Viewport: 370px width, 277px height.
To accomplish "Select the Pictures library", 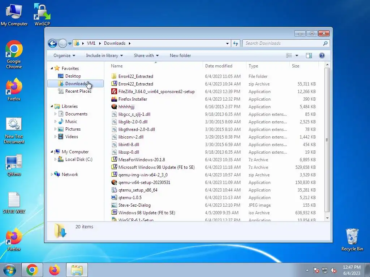I will click(x=73, y=129).
